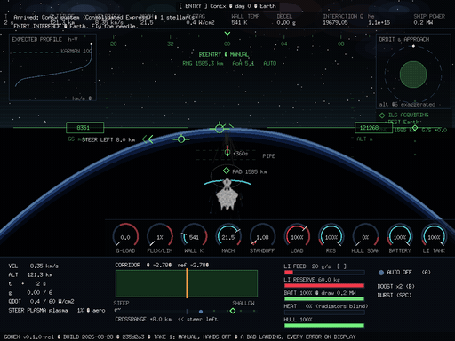Click the LI RESERVE 60.0 kg bar
455x341 pixels.
(x=324, y=285)
